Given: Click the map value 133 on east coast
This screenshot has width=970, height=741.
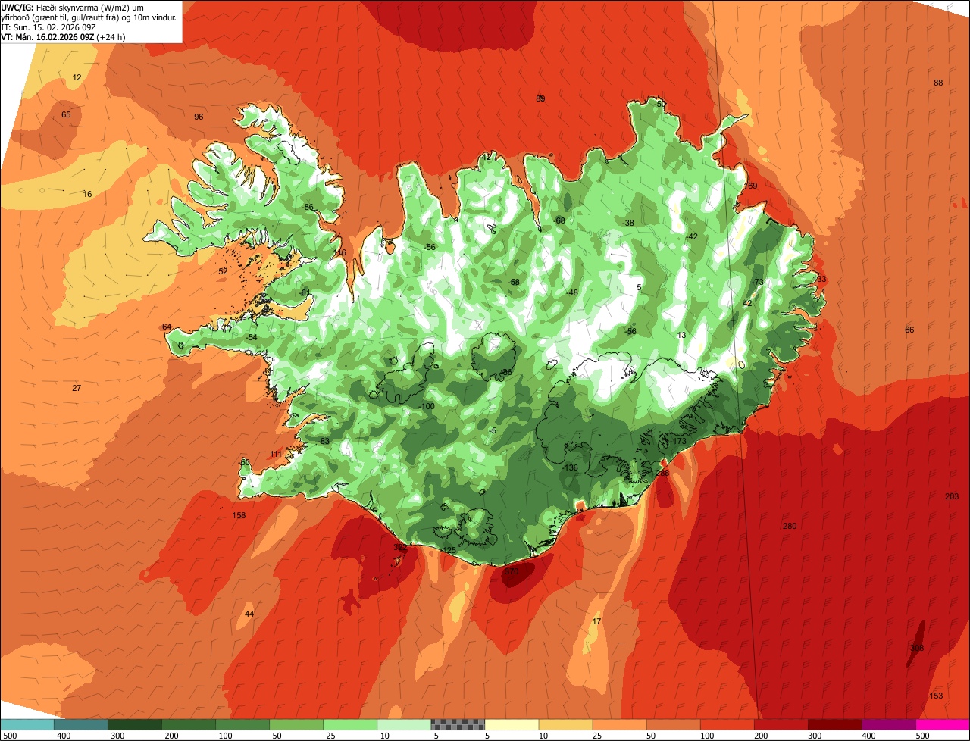Looking at the screenshot, I should click(820, 279).
